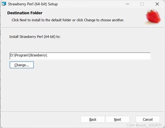Proceed by clicking the Next button
The image size is (165, 128).
click(117, 119)
